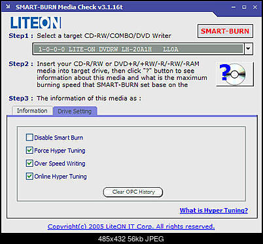Click the Step1 label text
Viewport: 263px width, 244px height.
click(21, 36)
